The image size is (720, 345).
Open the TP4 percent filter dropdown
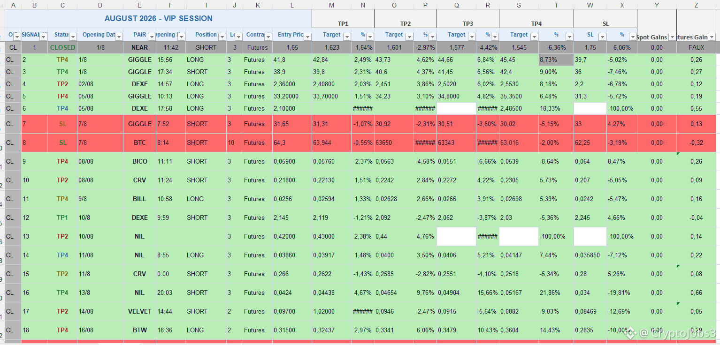click(x=569, y=37)
